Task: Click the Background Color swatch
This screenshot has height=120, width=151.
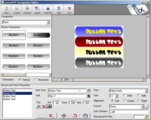Action: [x=139, y=117]
